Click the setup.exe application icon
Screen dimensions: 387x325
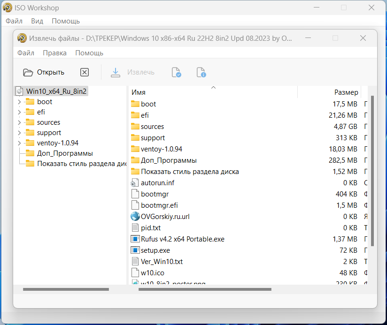[x=135, y=250]
